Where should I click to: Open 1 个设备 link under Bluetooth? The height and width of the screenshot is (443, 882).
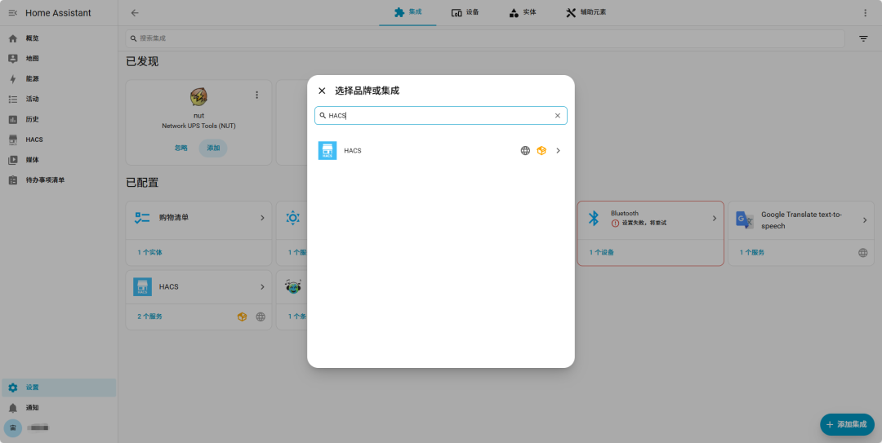tap(601, 252)
